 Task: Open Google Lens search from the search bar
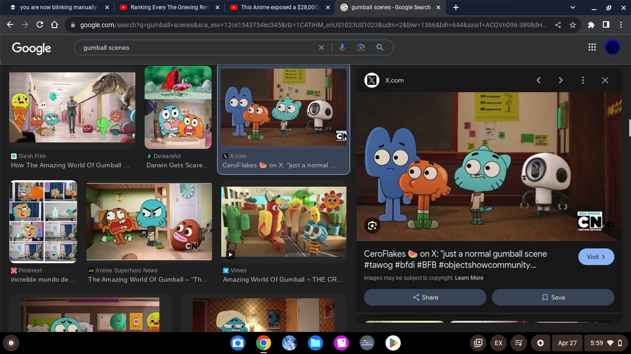point(360,47)
